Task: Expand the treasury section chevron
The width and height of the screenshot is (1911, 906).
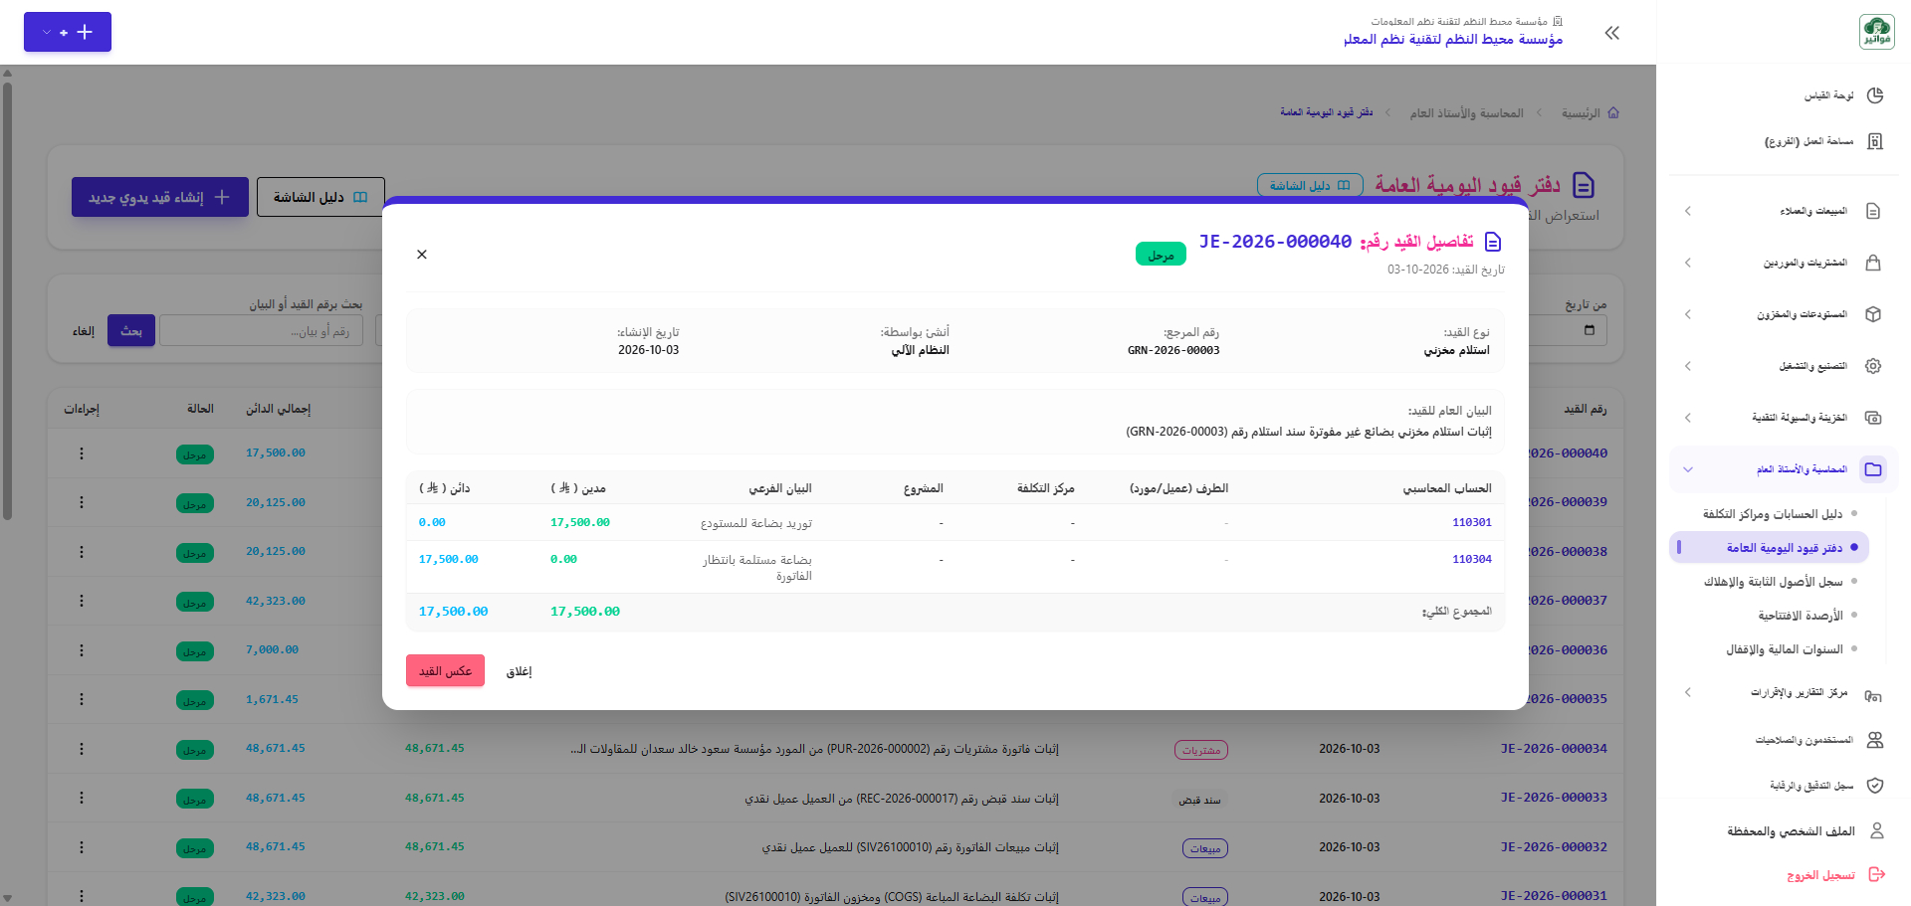Action: tap(1688, 418)
